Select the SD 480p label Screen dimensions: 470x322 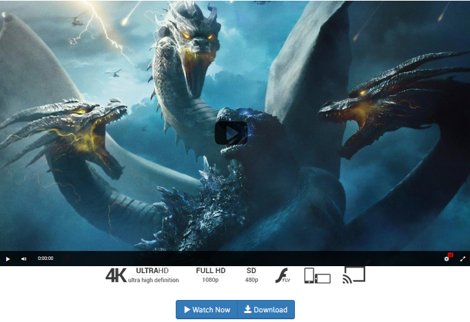pyautogui.click(x=251, y=275)
